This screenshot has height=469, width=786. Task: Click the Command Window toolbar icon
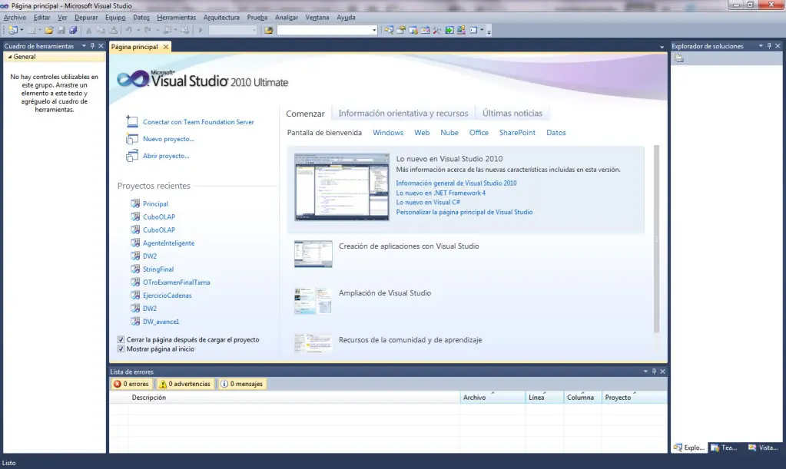473,30
